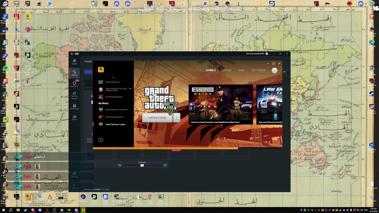Viewport: 379px width, 213px height.
Task: Switch to the STORE tab
Action: pos(227,70)
